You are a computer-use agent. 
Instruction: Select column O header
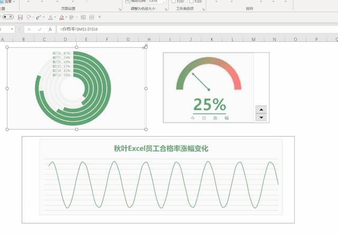coord(295,39)
